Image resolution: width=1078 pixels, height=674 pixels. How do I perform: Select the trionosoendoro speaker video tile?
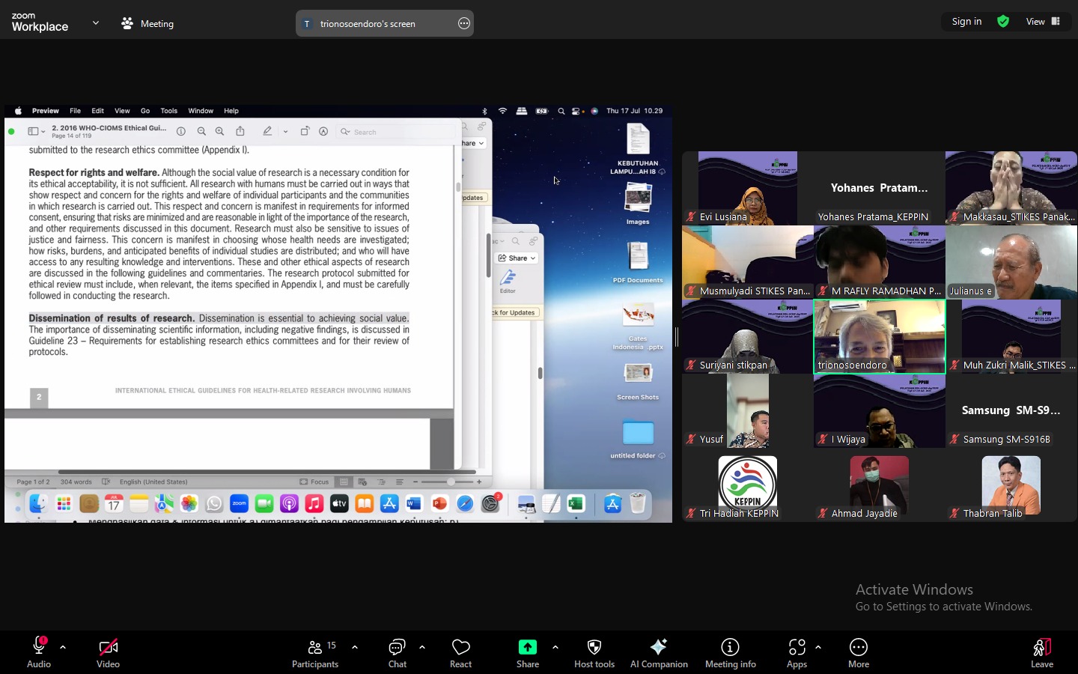tap(880, 336)
